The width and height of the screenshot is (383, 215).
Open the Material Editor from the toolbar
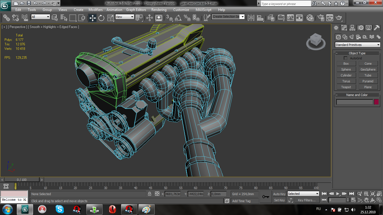(310, 18)
